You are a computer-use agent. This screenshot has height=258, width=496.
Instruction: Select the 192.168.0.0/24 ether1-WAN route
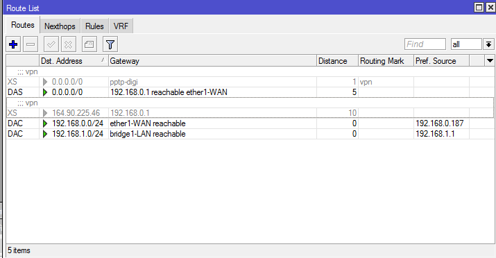point(250,123)
